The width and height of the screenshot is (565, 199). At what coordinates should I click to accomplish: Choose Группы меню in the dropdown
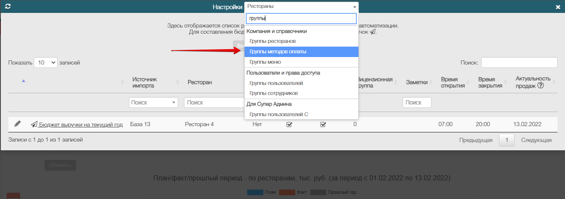coord(265,62)
